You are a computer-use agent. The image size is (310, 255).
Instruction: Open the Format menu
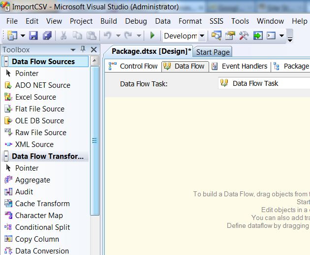[x=190, y=21]
